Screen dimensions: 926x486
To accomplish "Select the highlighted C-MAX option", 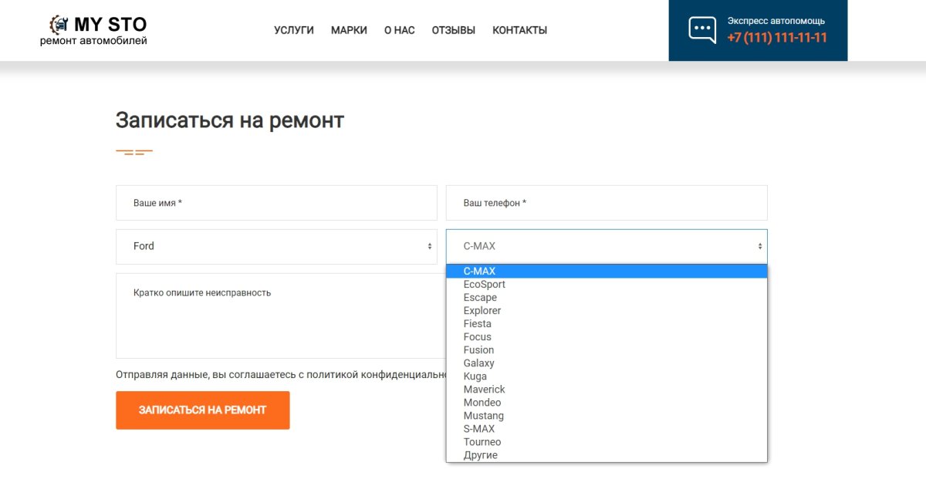I will [478, 271].
